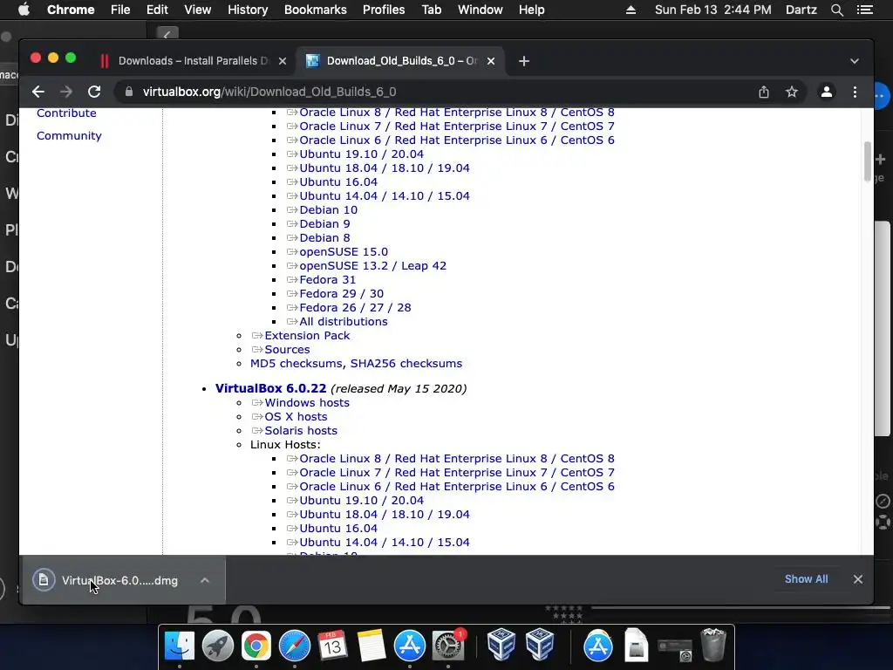
Task: Open the first VirtualBox icon in the Dock
Action: [501, 645]
